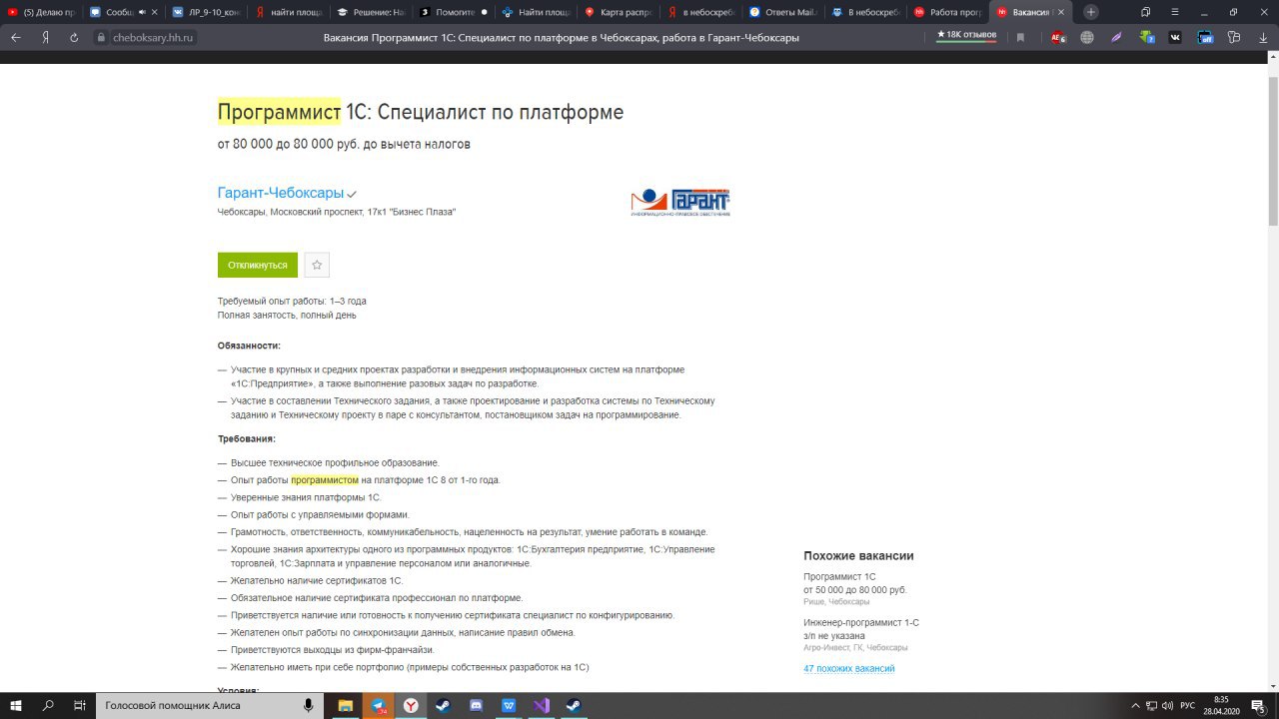Open similar vacancy Инженер-программист 1-С
The image size is (1279, 719).
tap(861, 622)
